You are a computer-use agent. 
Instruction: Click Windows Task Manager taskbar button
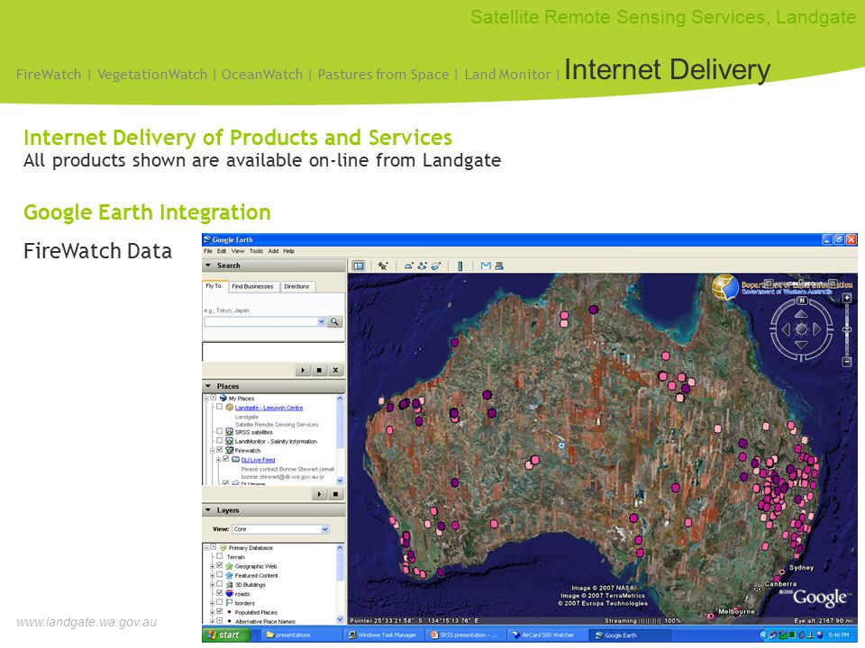click(x=382, y=634)
